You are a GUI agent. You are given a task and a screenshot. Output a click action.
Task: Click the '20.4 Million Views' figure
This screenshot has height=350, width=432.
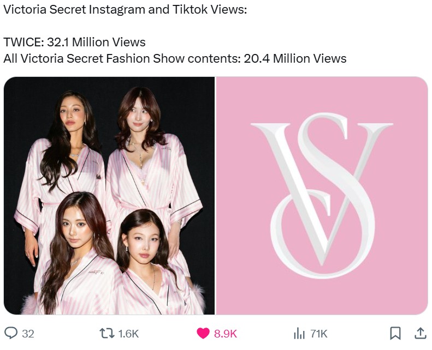[295, 58]
